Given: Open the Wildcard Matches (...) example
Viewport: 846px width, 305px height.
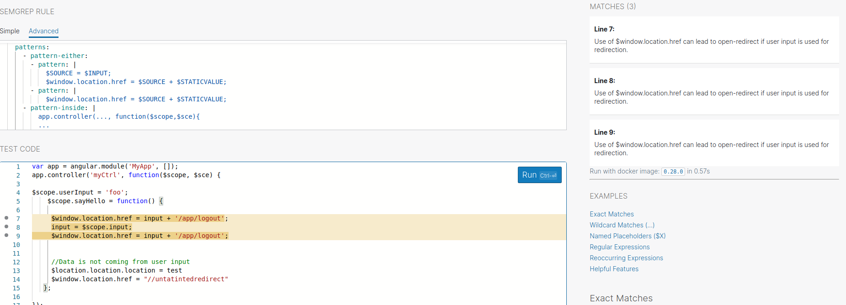Looking at the screenshot, I should tap(622, 225).
